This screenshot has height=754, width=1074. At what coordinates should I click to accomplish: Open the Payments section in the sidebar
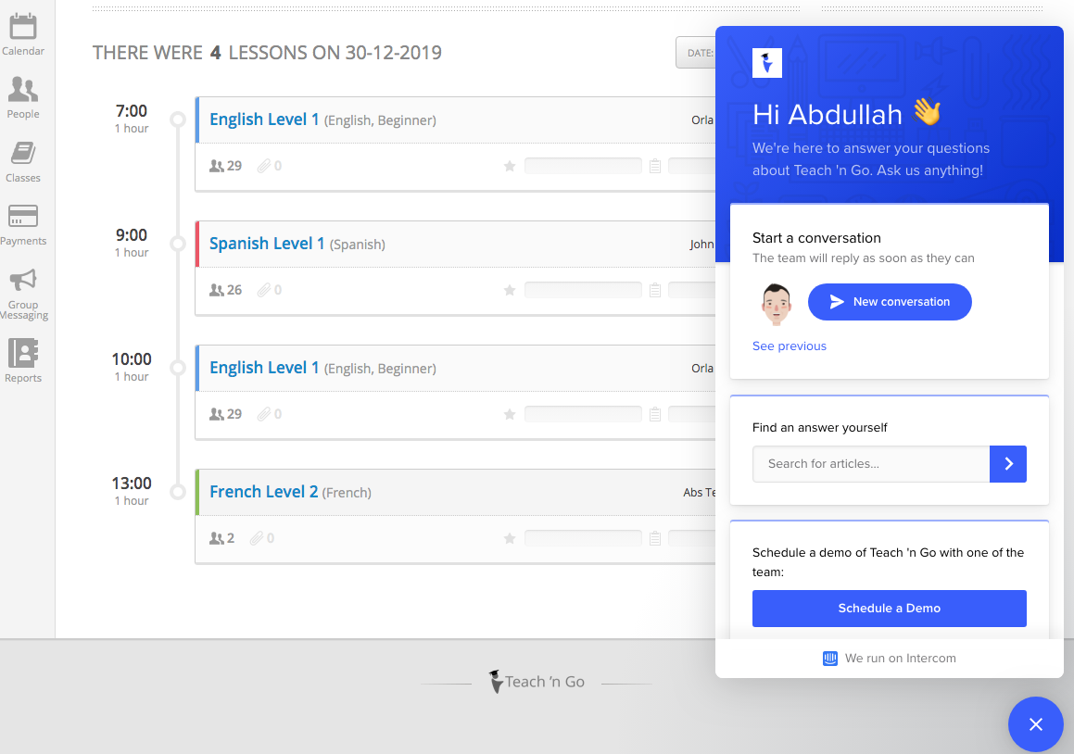coord(23,225)
